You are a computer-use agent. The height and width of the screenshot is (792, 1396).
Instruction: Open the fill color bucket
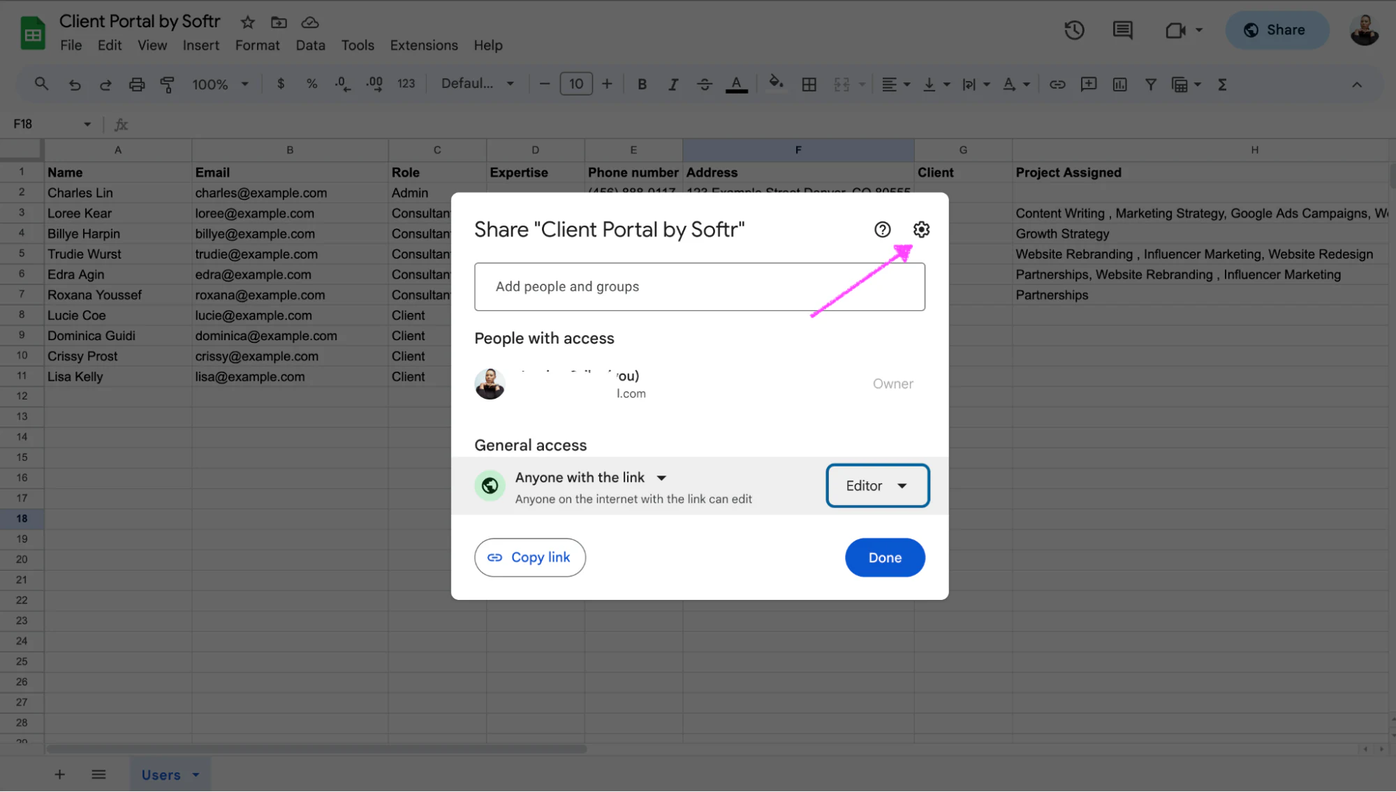pyautogui.click(x=775, y=83)
